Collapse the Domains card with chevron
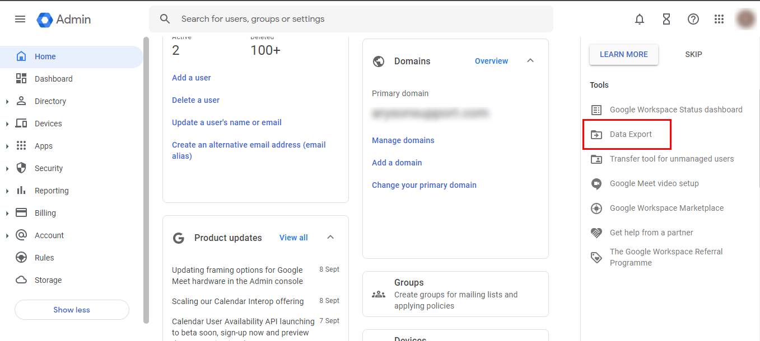760x341 pixels. pyautogui.click(x=530, y=61)
